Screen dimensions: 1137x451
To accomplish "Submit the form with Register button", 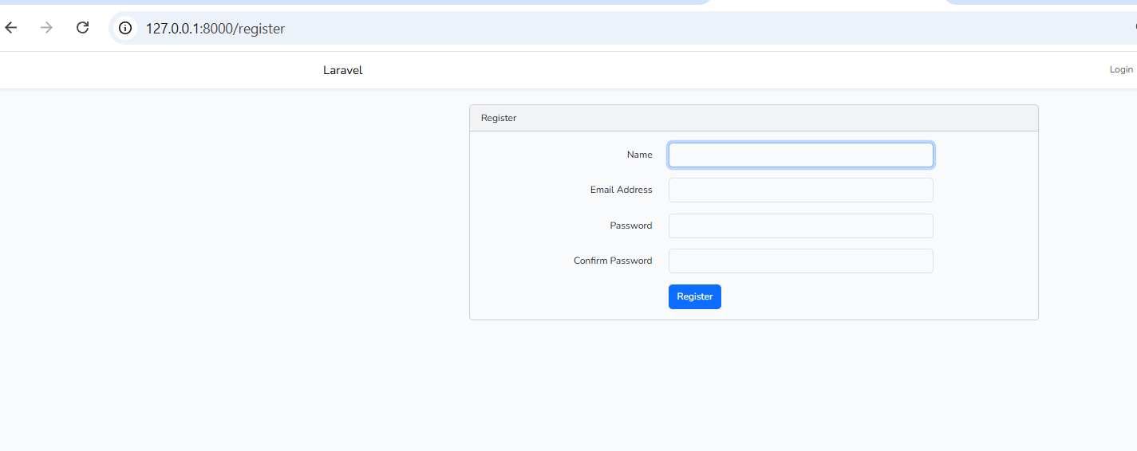I will 695,296.
